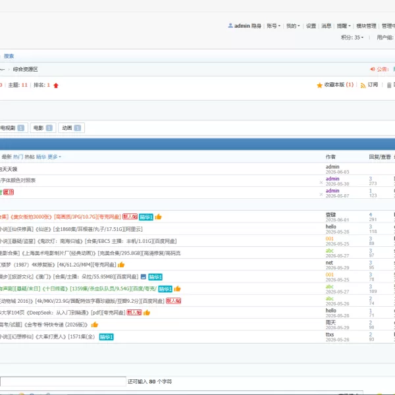Click the red up arrow beside 排名
Image resolution: width=395 pixels, height=395 pixels.
coord(56,86)
